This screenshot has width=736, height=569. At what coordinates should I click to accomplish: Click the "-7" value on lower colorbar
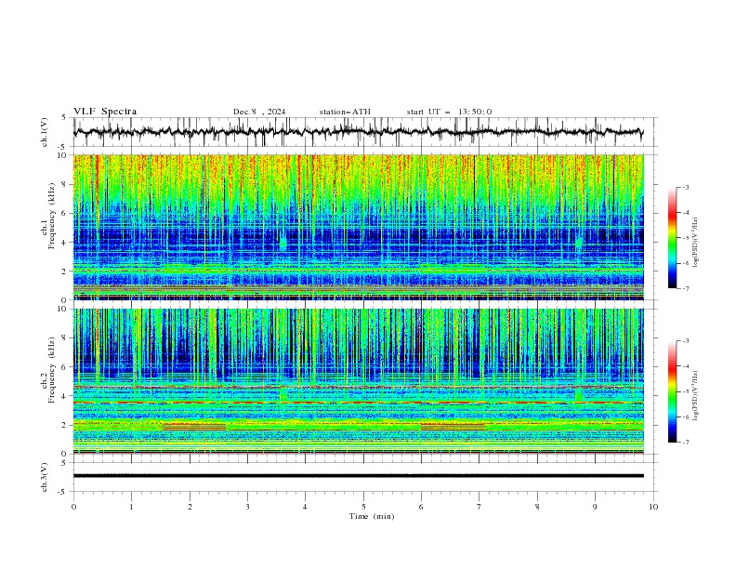point(685,443)
